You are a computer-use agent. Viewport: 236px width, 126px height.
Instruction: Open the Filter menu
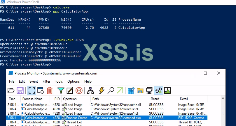[46, 81]
